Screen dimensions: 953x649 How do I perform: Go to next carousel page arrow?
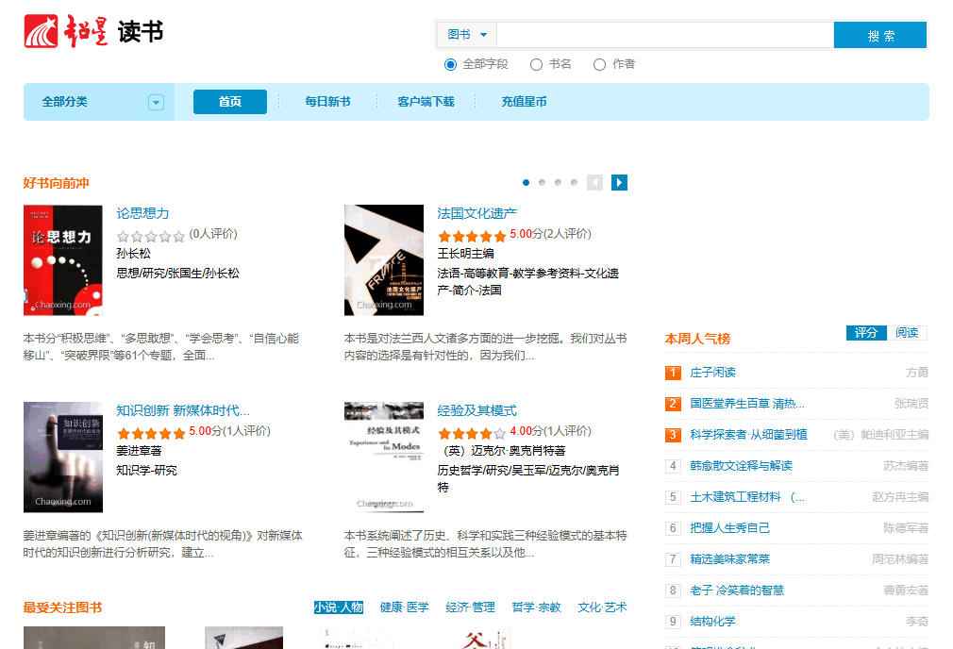click(x=619, y=183)
